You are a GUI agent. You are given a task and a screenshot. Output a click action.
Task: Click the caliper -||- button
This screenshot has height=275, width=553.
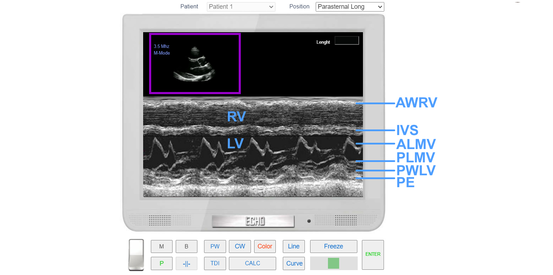(187, 263)
